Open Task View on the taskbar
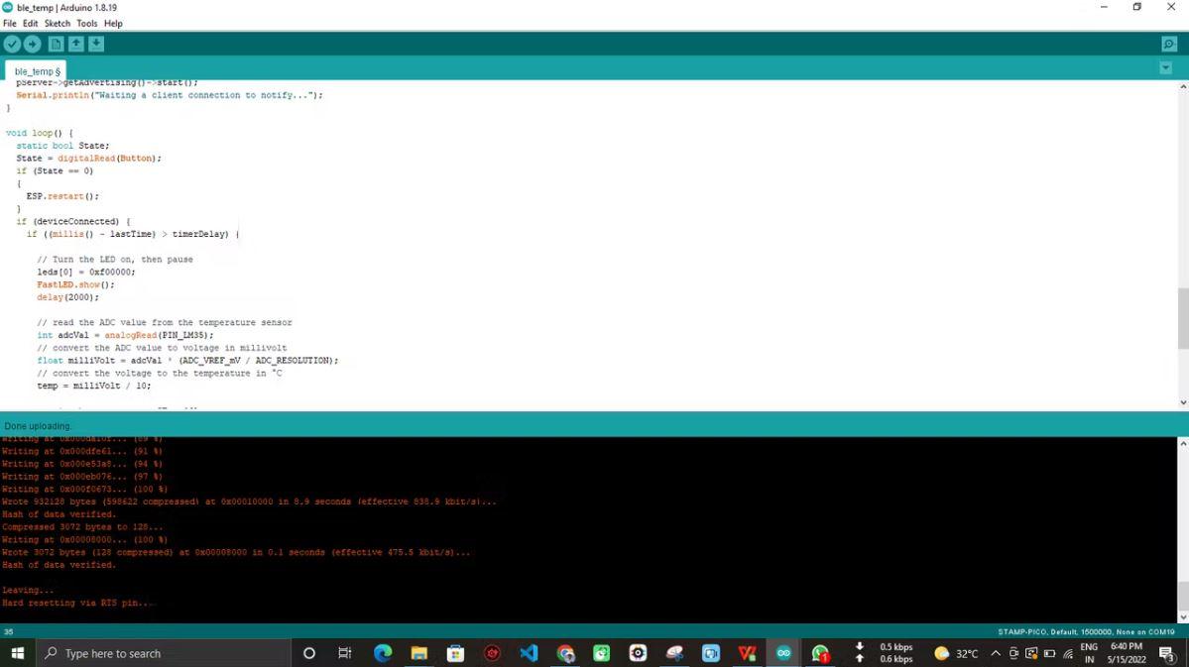Image resolution: width=1189 pixels, height=667 pixels. 345,653
